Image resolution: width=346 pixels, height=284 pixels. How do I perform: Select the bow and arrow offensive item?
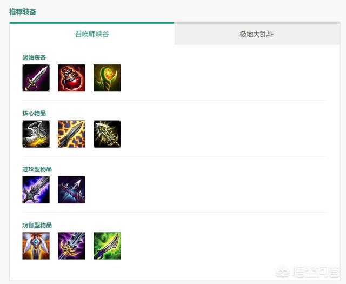[x=71, y=190]
